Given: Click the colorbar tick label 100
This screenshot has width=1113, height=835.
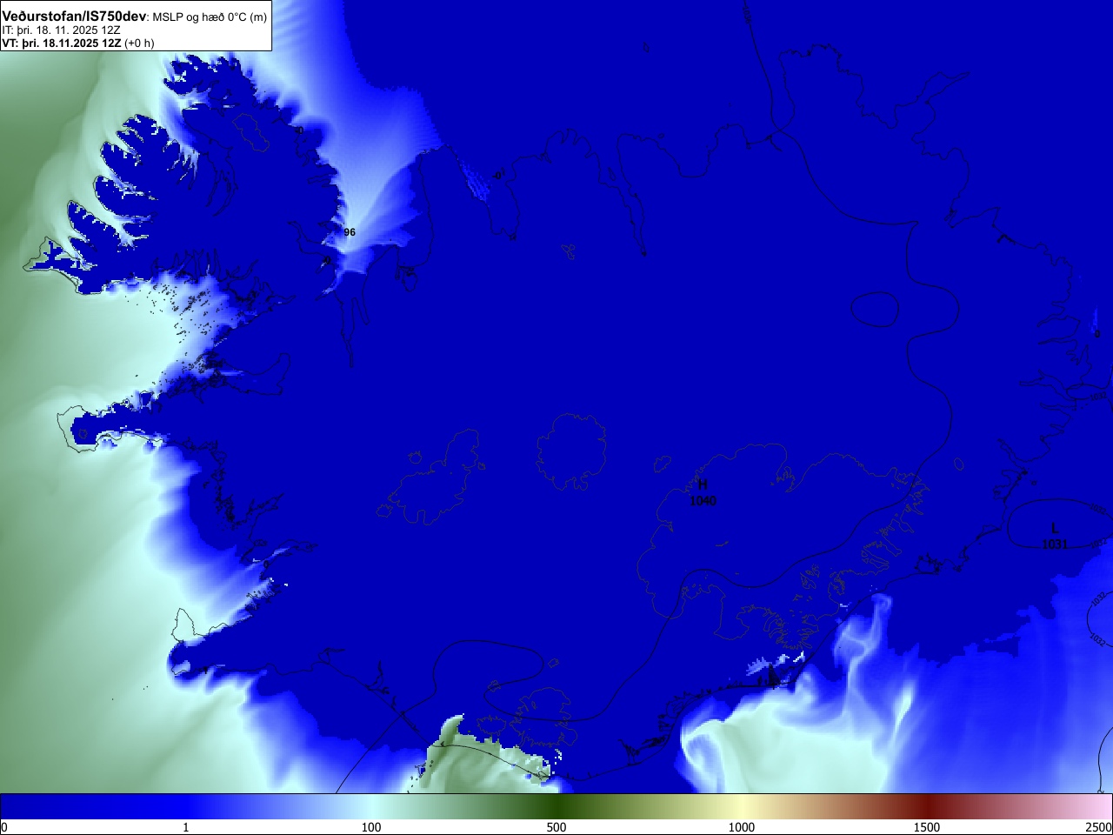Looking at the screenshot, I should click(371, 827).
